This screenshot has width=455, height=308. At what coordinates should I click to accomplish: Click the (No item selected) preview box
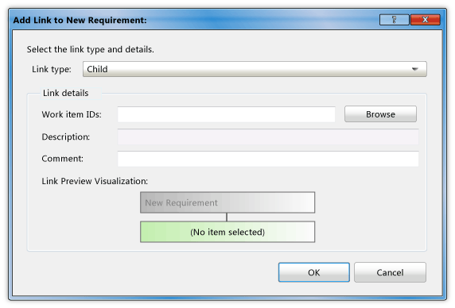point(227,232)
